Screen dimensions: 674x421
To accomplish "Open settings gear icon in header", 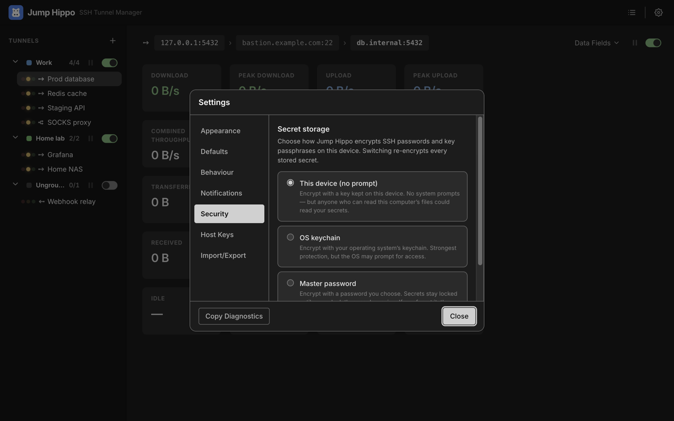I will (658, 12).
